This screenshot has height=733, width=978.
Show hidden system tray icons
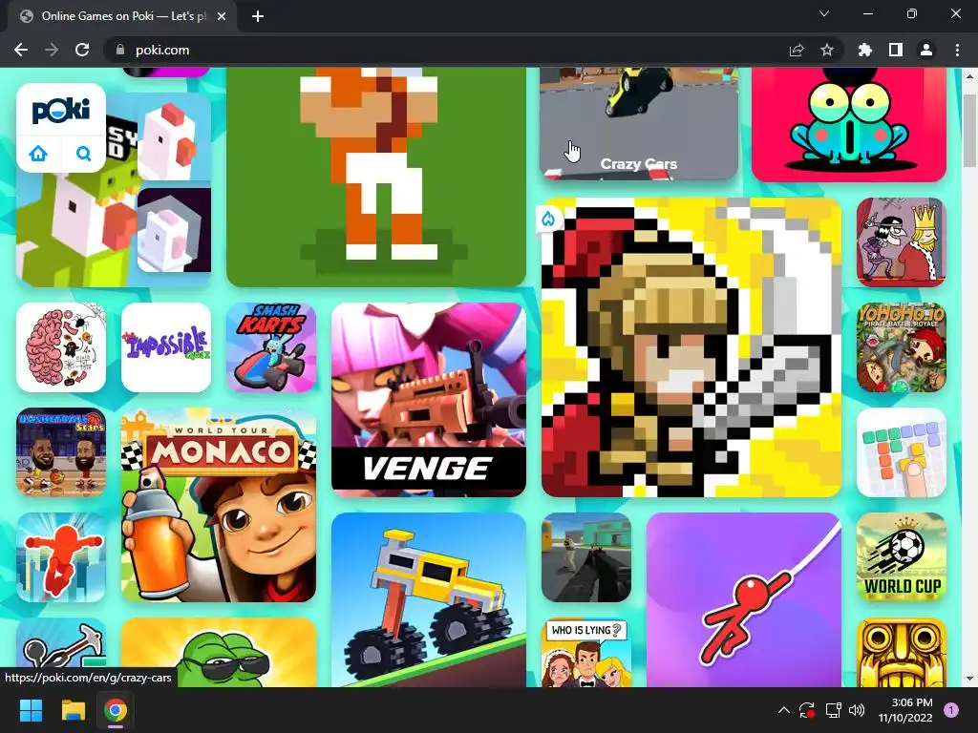coord(784,710)
